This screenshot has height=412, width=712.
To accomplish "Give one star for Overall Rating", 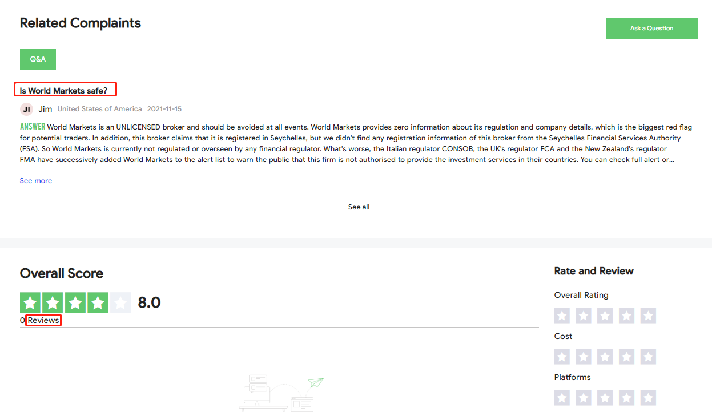I will (561, 315).
